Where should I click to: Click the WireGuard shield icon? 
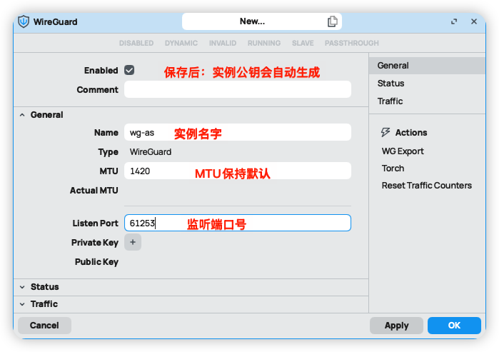[x=24, y=21]
